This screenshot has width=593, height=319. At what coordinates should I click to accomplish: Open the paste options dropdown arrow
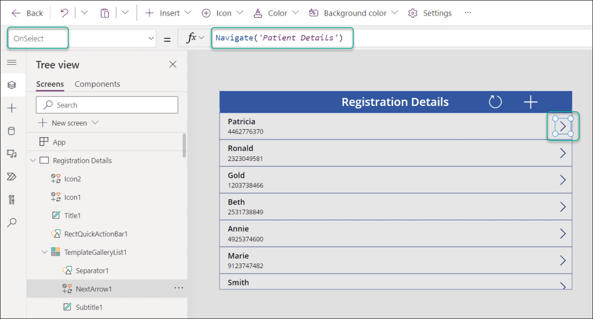pos(125,13)
